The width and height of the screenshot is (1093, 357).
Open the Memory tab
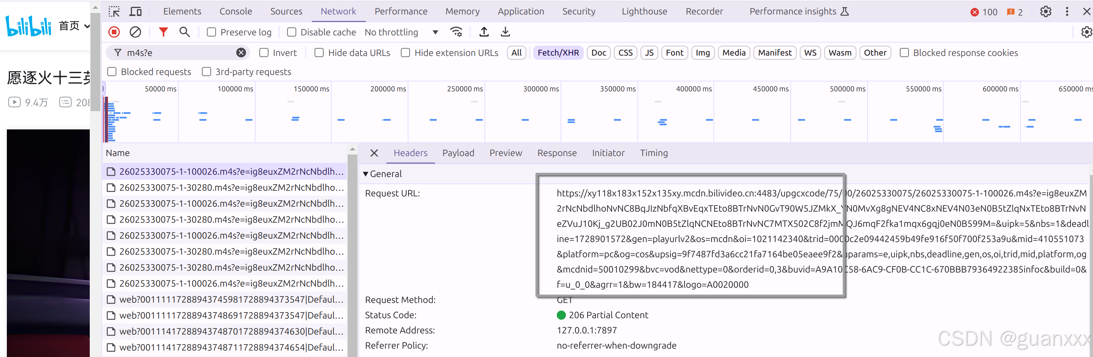pos(462,11)
